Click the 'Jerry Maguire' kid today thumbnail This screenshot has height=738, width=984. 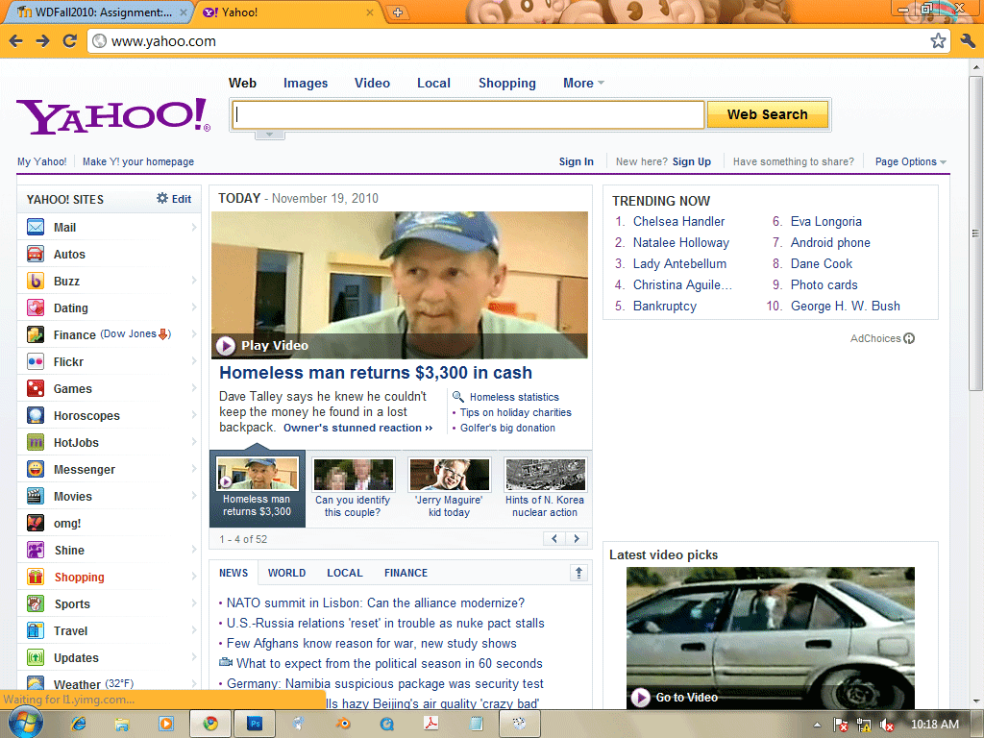(449, 475)
